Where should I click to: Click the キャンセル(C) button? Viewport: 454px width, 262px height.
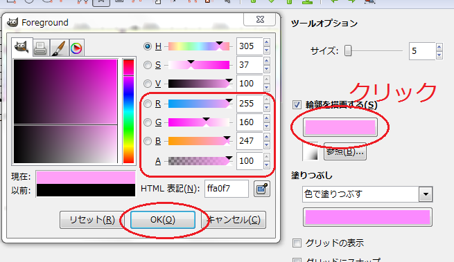tap(234, 220)
